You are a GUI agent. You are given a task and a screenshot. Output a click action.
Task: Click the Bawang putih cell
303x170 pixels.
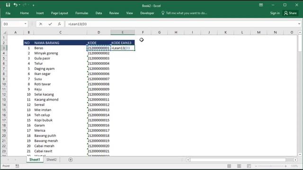coord(60,136)
